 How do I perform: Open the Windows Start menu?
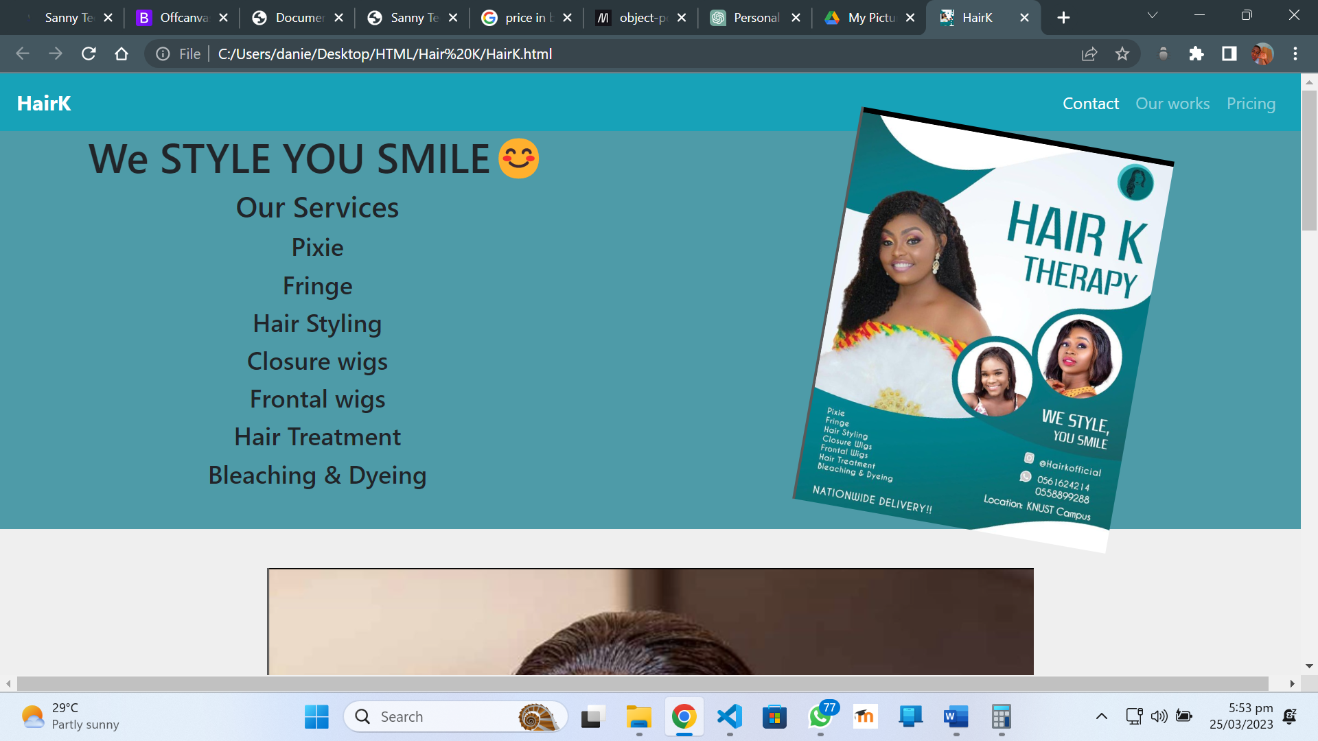click(316, 717)
